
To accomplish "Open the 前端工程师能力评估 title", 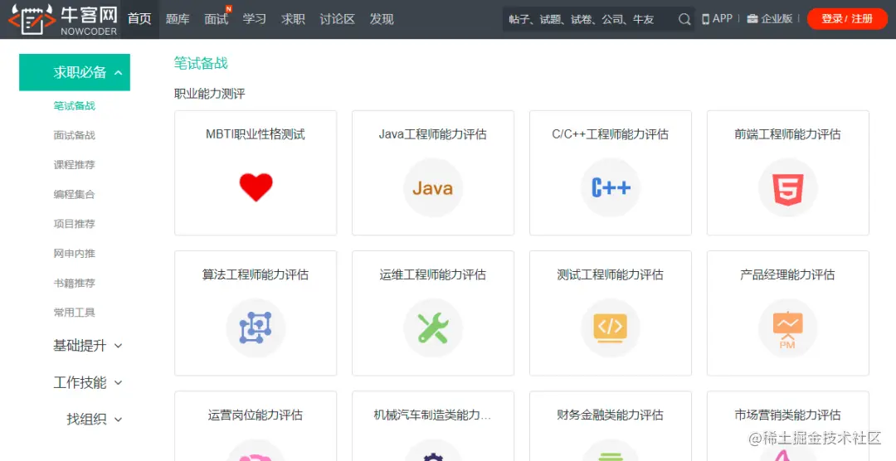I will (x=787, y=134).
